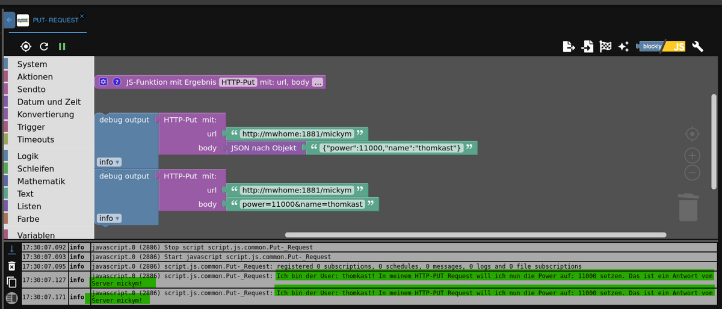Open the Schleifen block category
The width and height of the screenshot is (722, 309).
tap(35, 169)
